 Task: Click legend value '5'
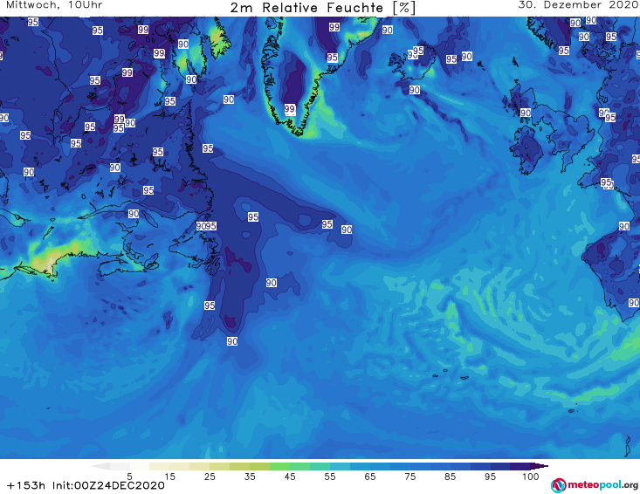[130, 477]
